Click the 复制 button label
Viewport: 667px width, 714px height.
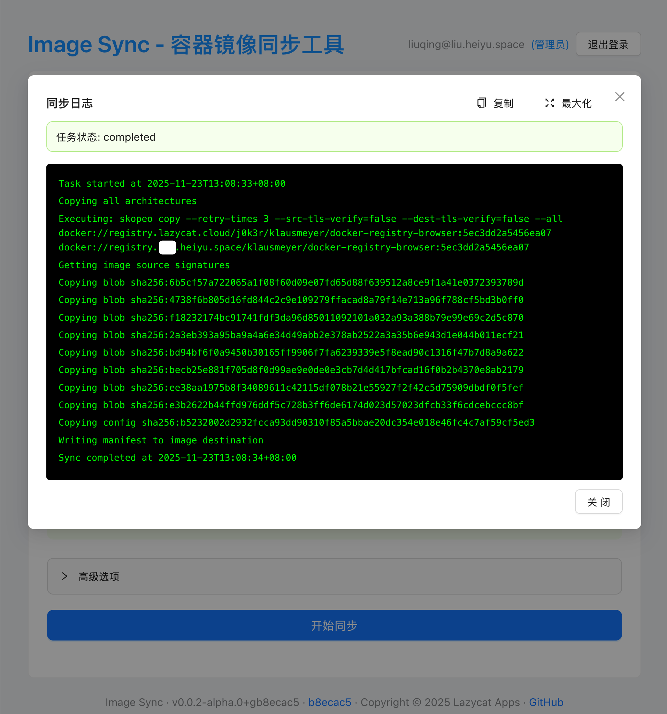pyautogui.click(x=503, y=103)
